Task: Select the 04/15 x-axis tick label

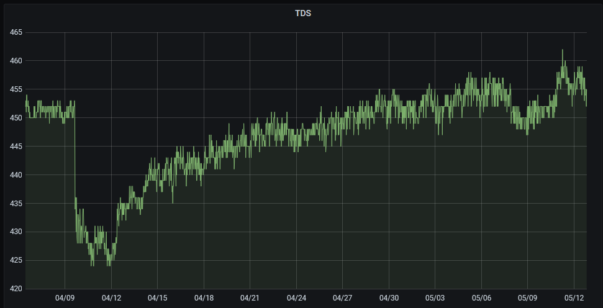Action: pos(157,297)
